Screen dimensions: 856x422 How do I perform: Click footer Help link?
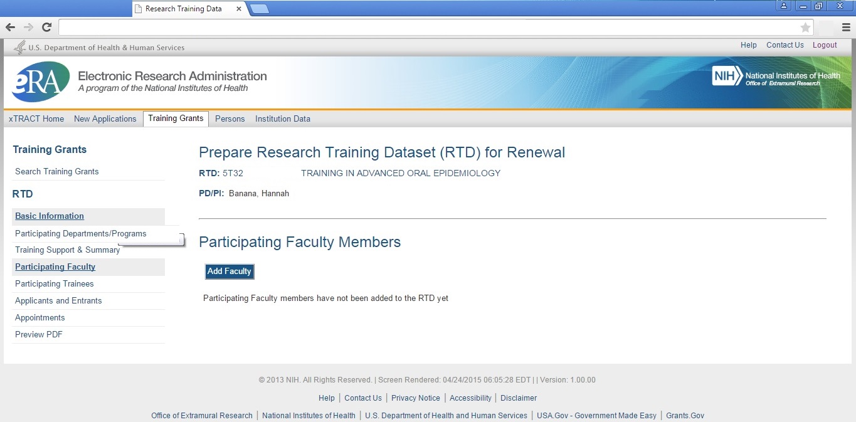[x=327, y=398]
